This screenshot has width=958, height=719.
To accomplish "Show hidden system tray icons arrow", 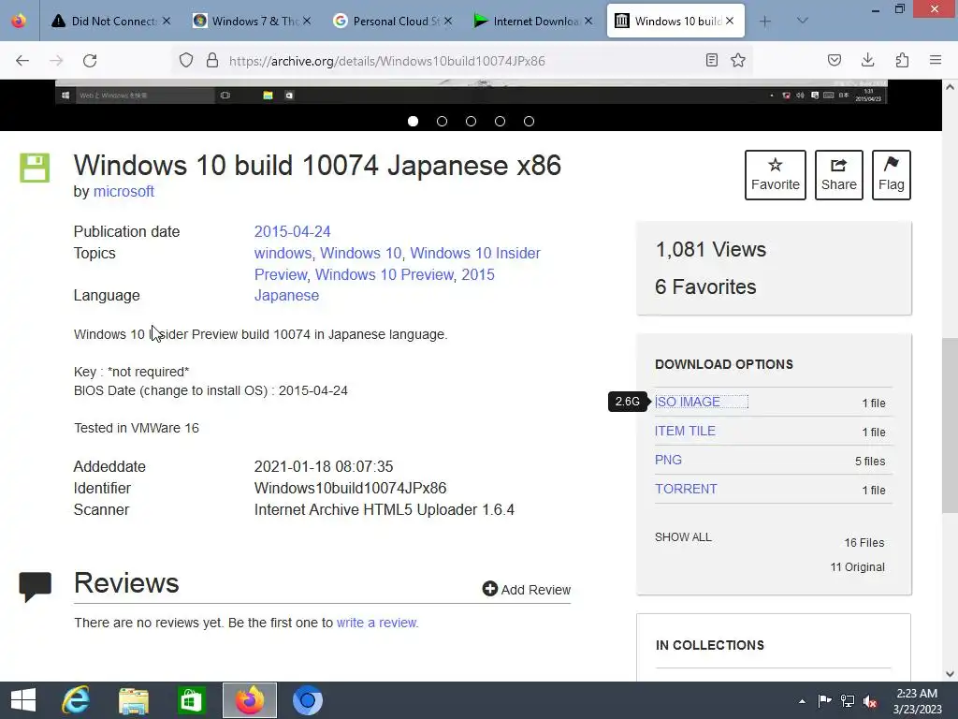I will [x=802, y=701].
